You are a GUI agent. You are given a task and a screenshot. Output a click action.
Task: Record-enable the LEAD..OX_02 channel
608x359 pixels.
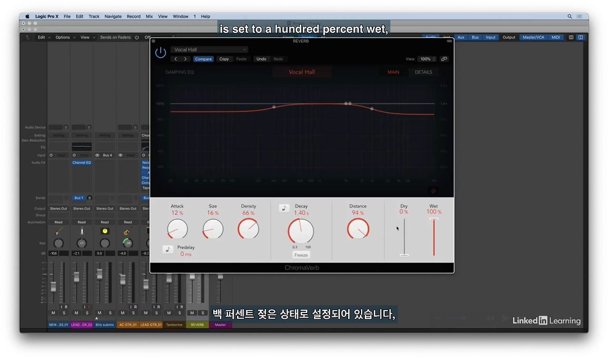[x=88, y=307]
